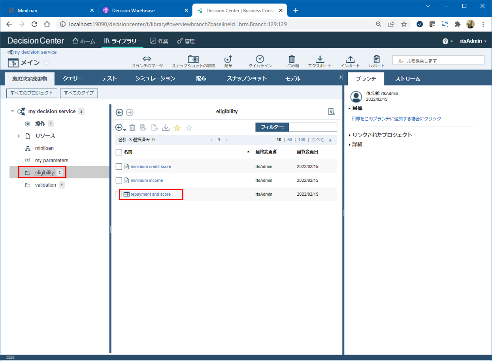492x361 pixels.
Task: Switch to the クエリー tab
Action: [x=73, y=78]
